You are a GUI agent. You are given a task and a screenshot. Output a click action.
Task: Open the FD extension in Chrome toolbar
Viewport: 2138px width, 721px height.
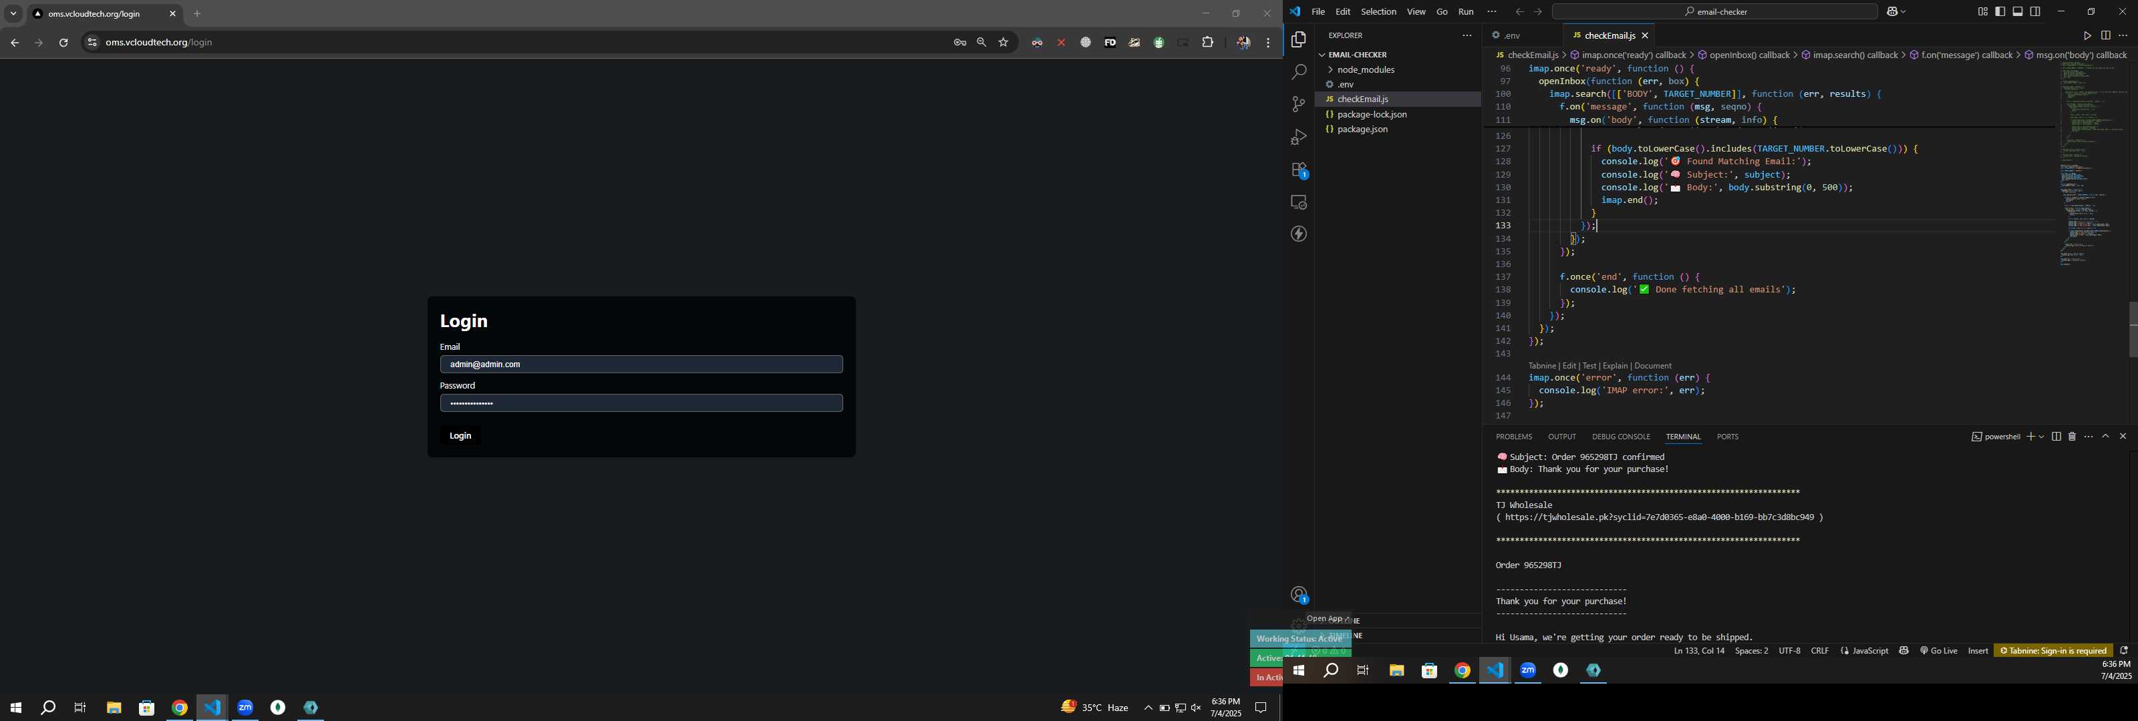click(x=1110, y=42)
